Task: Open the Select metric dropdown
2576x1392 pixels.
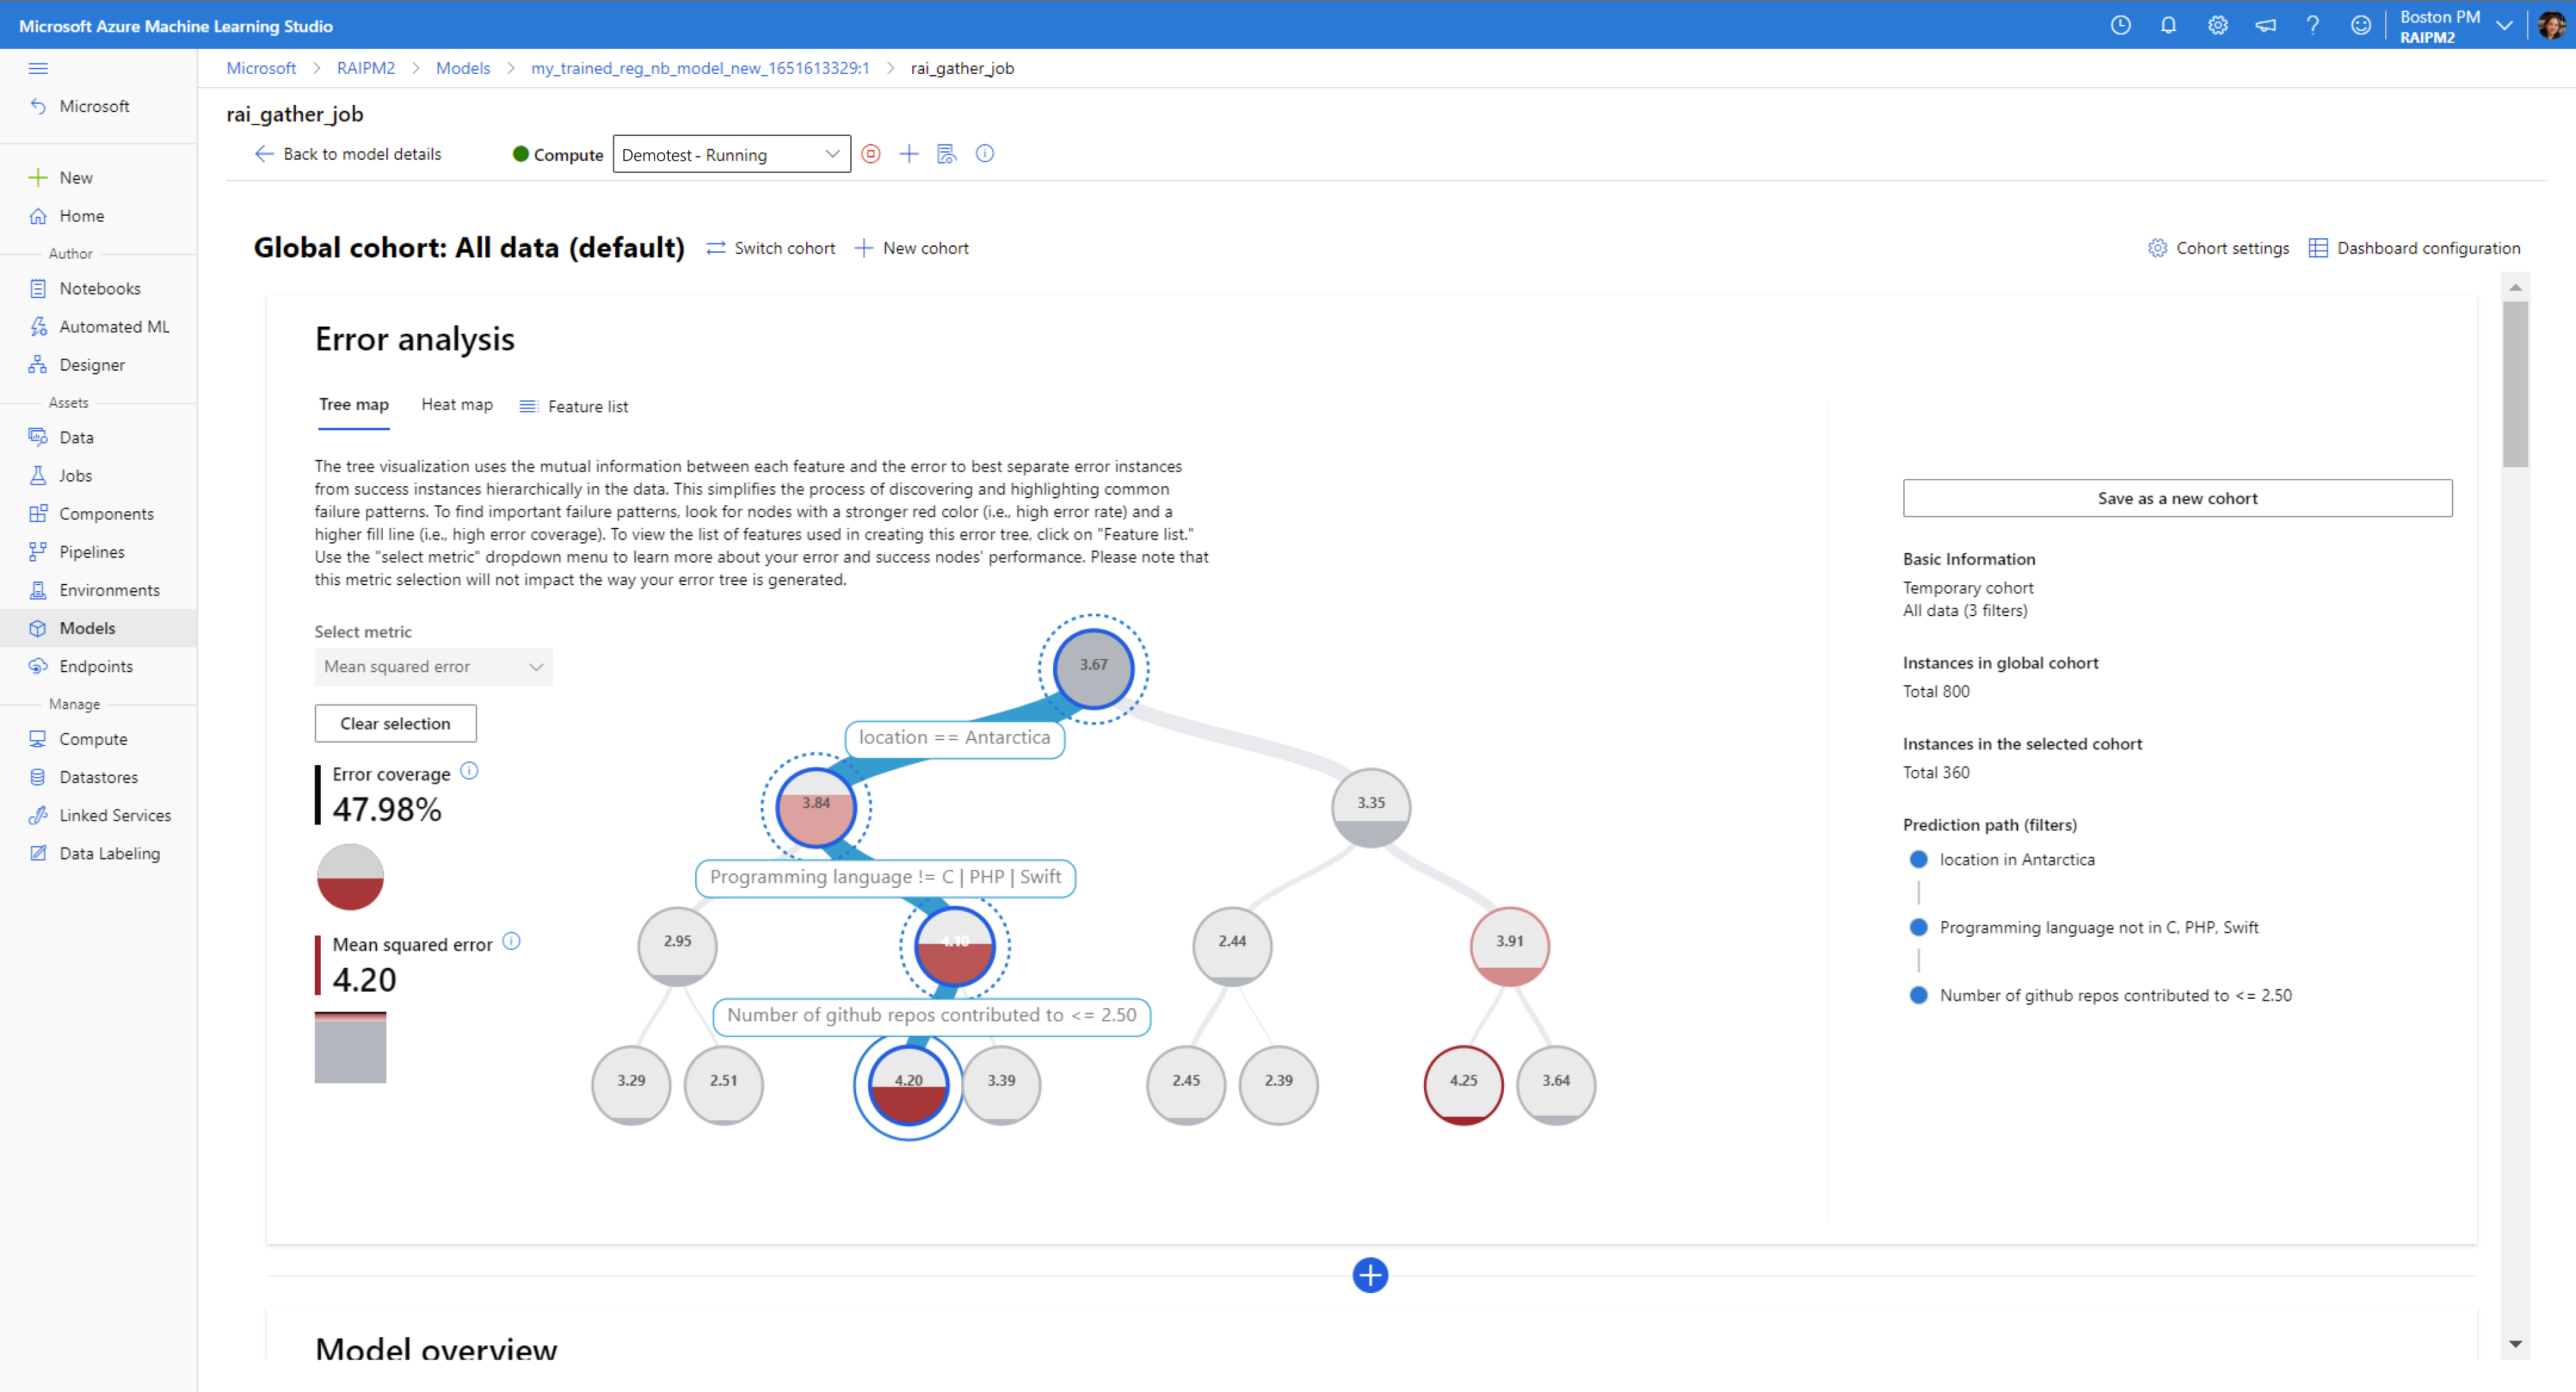Action: [433, 666]
